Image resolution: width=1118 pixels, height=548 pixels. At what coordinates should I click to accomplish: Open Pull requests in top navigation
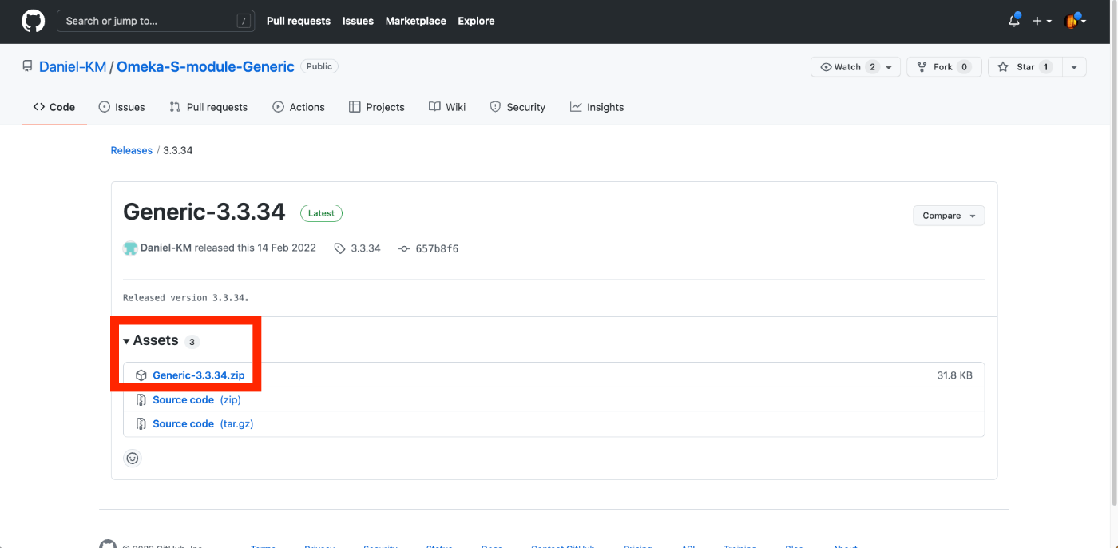point(298,21)
